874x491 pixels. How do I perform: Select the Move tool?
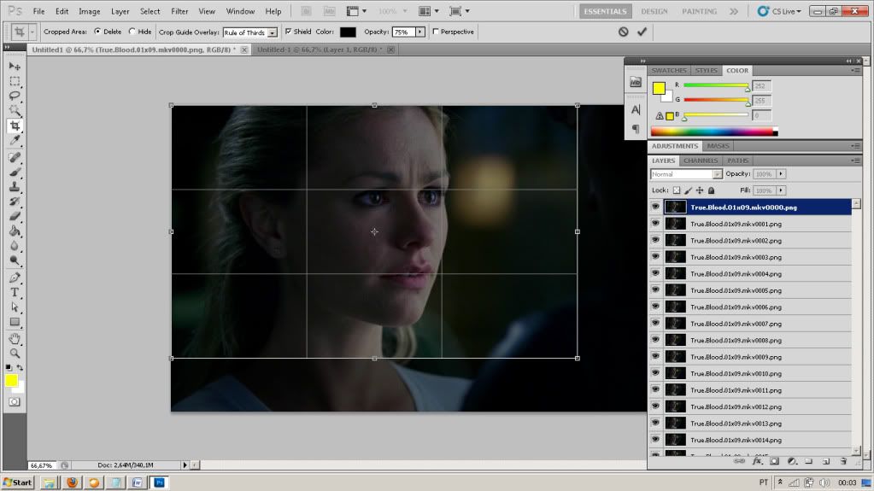(15, 66)
